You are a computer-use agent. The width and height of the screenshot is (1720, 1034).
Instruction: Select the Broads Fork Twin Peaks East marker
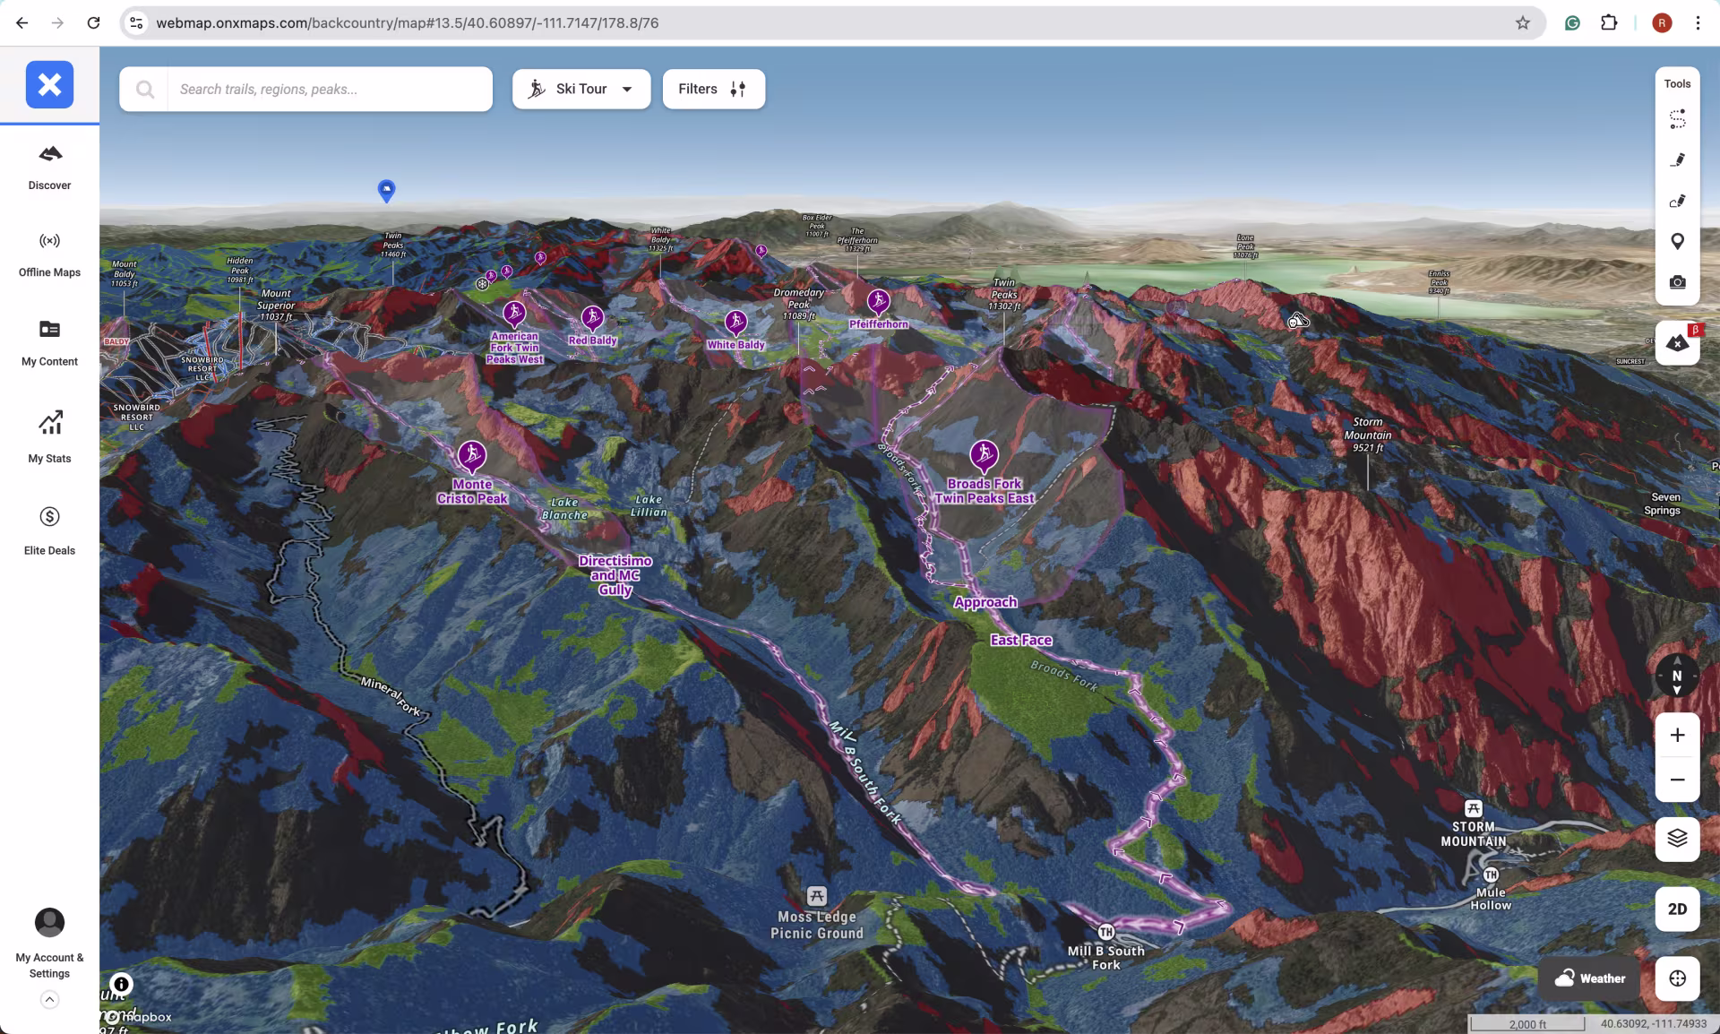pos(984,455)
